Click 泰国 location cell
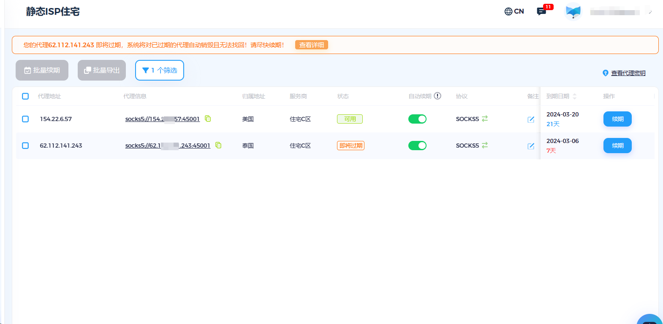The image size is (663, 324). (x=248, y=146)
